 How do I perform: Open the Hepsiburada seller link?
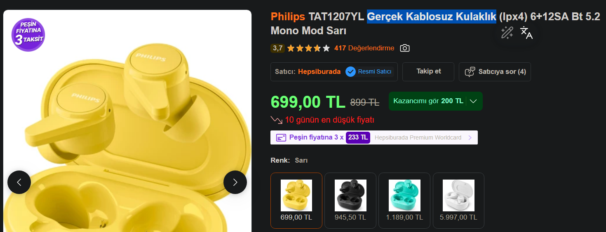tap(319, 72)
